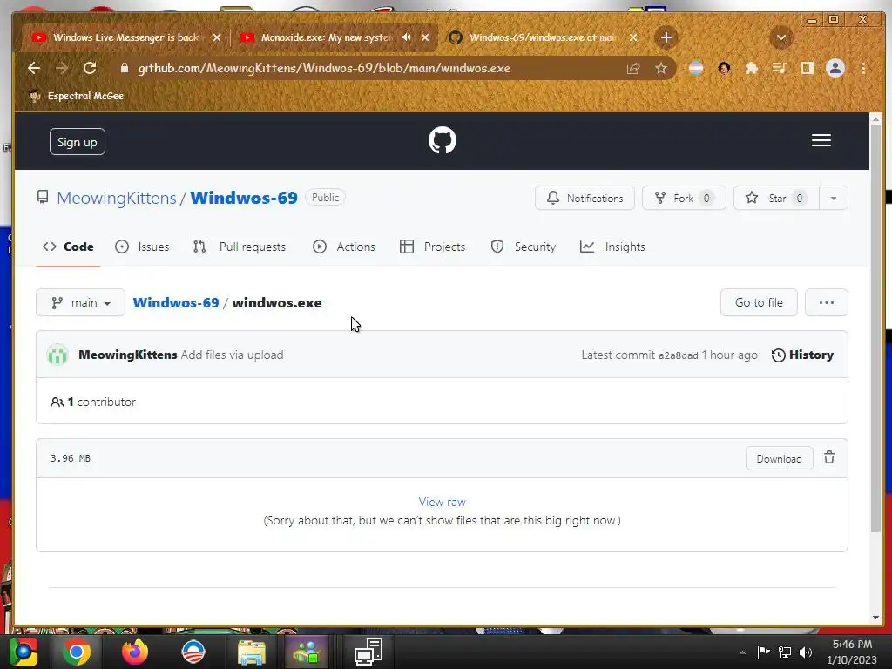This screenshot has width=892, height=669.
Task: Open the Actions tab
Action: 343,247
